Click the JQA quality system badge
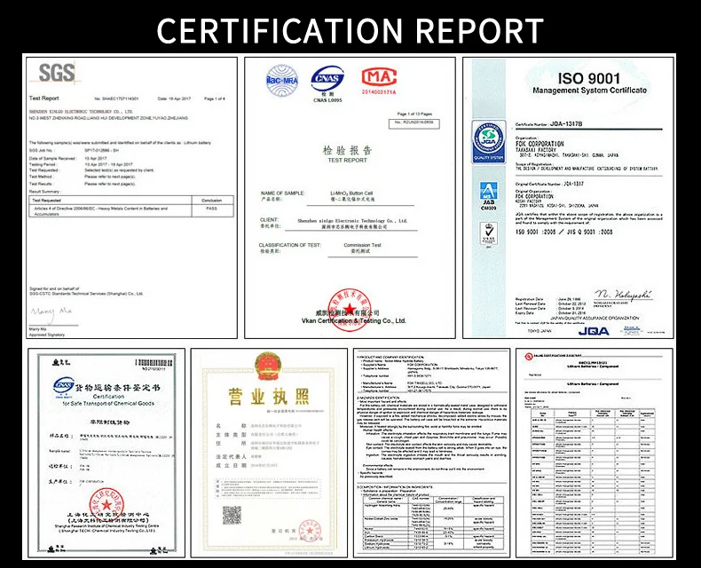 click(x=489, y=142)
